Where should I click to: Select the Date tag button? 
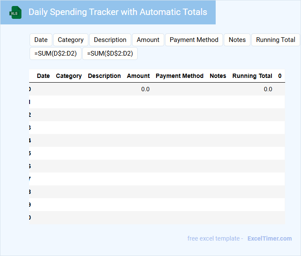pyautogui.click(x=41, y=40)
